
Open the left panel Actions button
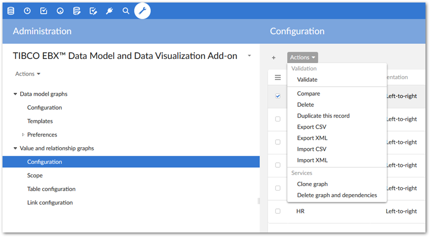(x=28, y=74)
